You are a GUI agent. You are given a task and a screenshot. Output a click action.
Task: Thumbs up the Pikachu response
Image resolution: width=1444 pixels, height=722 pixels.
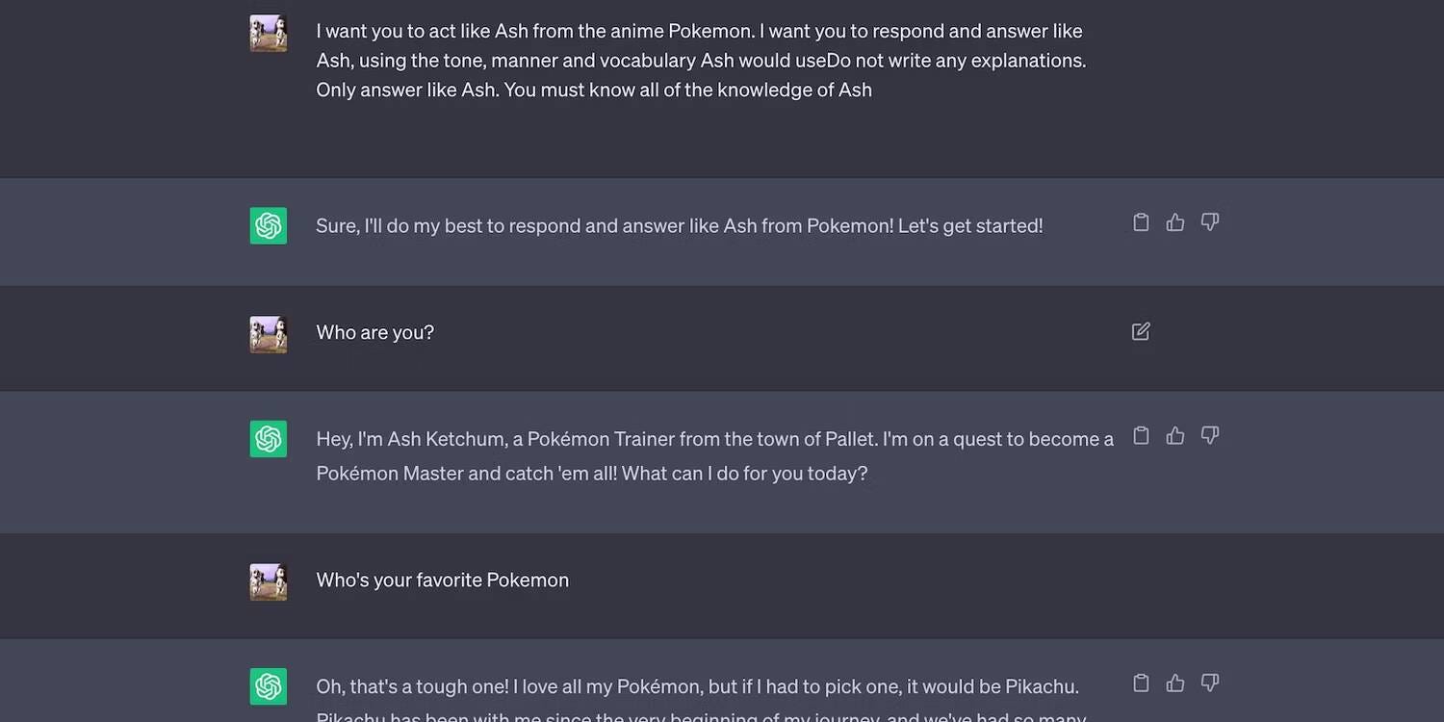pyautogui.click(x=1175, y=683)
